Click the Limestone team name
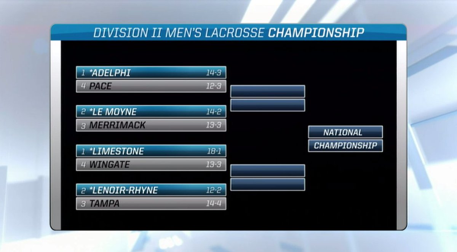 [x=117, y=152]
